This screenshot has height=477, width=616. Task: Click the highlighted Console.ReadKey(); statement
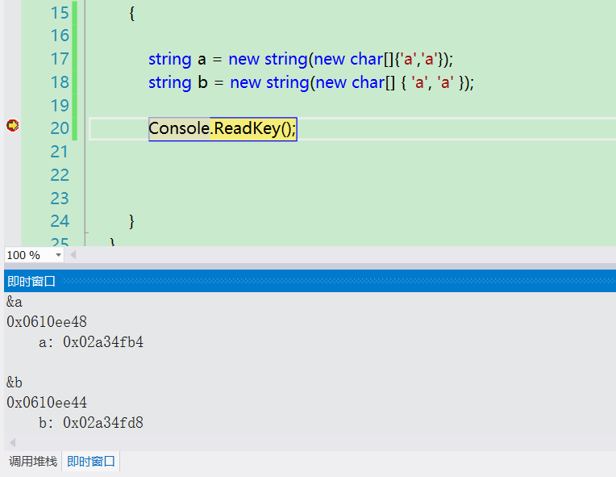coord(223,128)
